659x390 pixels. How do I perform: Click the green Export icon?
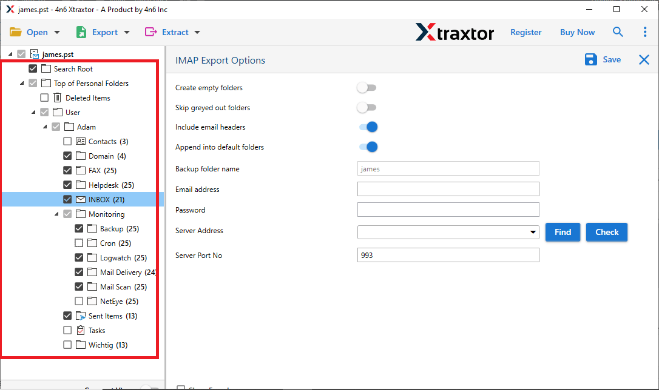pos(81,31)
